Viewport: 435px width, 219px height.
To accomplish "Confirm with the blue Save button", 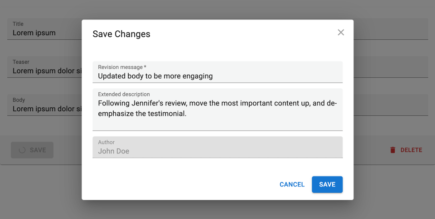I will pyautogui.click(x=327, y=185).
